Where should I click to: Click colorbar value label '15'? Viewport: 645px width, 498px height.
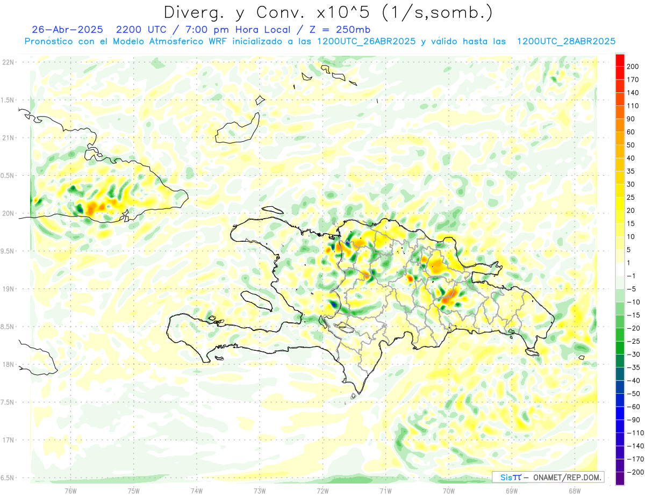(x=632, y=223)
